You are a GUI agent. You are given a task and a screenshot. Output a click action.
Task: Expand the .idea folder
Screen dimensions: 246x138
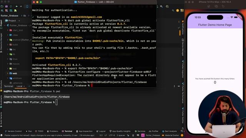(8, 35)
